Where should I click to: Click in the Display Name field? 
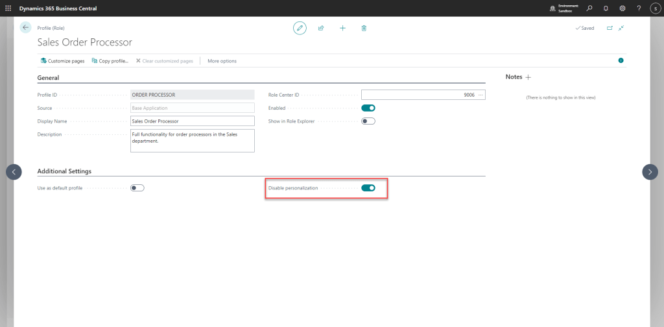(192, 121)
